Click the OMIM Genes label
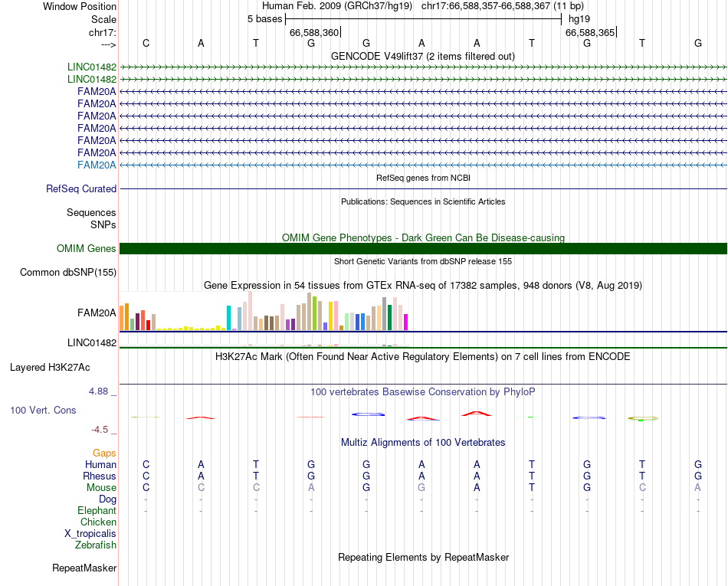 click(x=86, y=249)
